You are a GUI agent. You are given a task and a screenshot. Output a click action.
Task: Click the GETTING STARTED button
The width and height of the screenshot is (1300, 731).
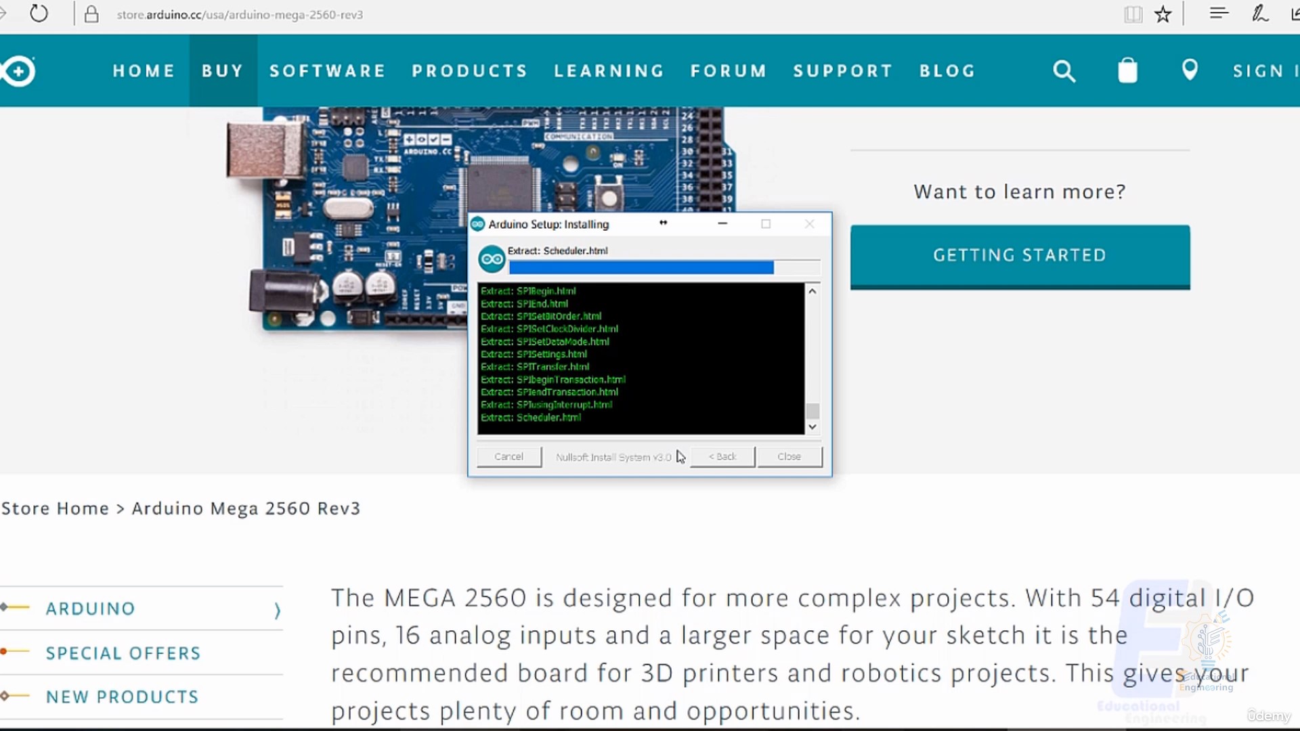(x=1020, y=256)
